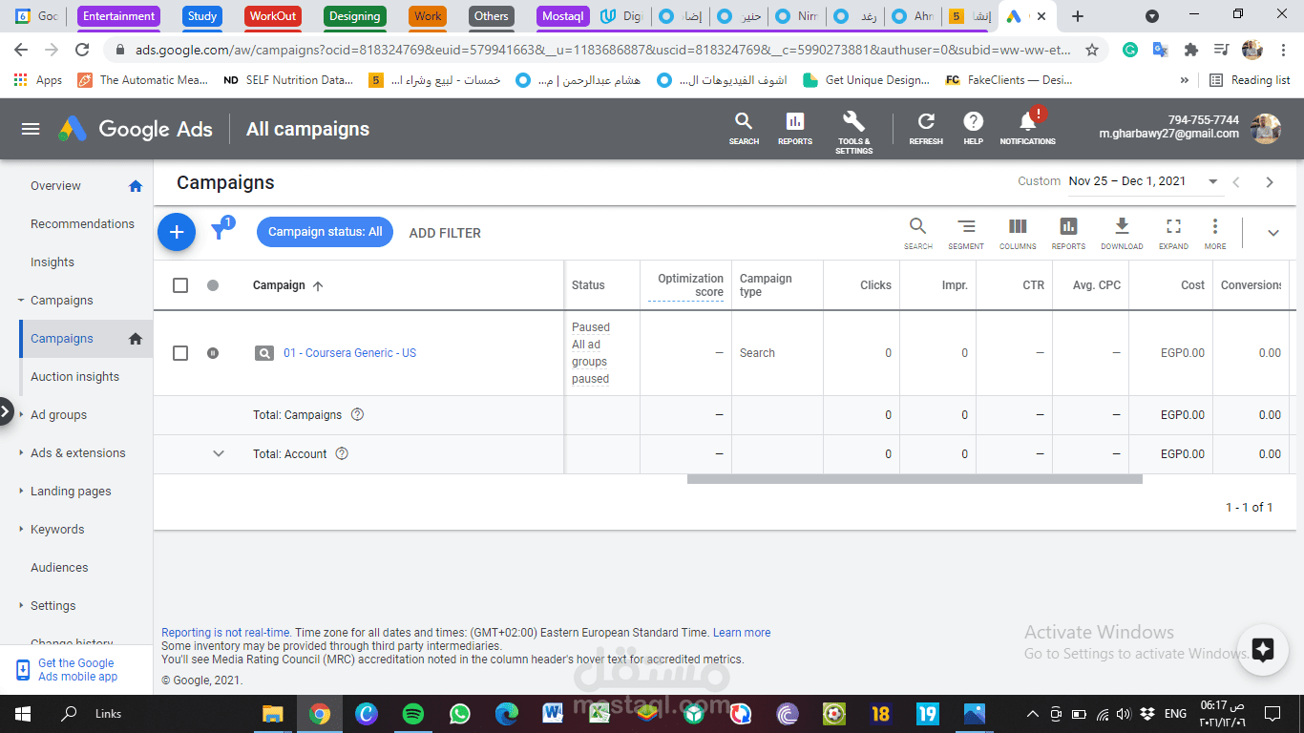This screenshot has height=733, width=1304.
Task: Tick the checkbox for 01 - Coursera Generic - US
Action: [x=180, y=353]
